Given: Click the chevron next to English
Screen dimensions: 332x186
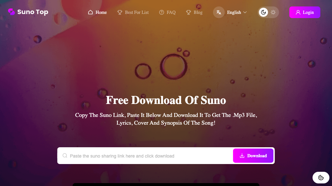Looking at the screenshot, I should [245, 12].
